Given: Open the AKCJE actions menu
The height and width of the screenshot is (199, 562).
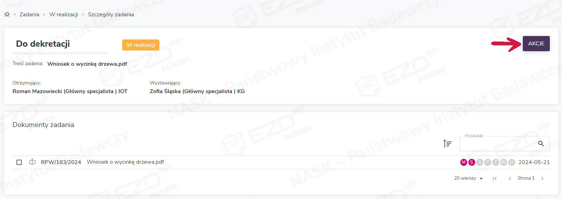Looking at the screenshot, I should point(536,44).
